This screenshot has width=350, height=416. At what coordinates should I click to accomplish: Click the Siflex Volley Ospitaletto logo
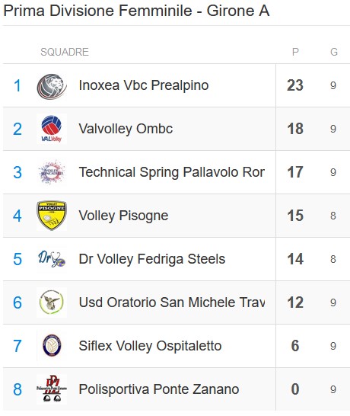(x=52, y=346)
